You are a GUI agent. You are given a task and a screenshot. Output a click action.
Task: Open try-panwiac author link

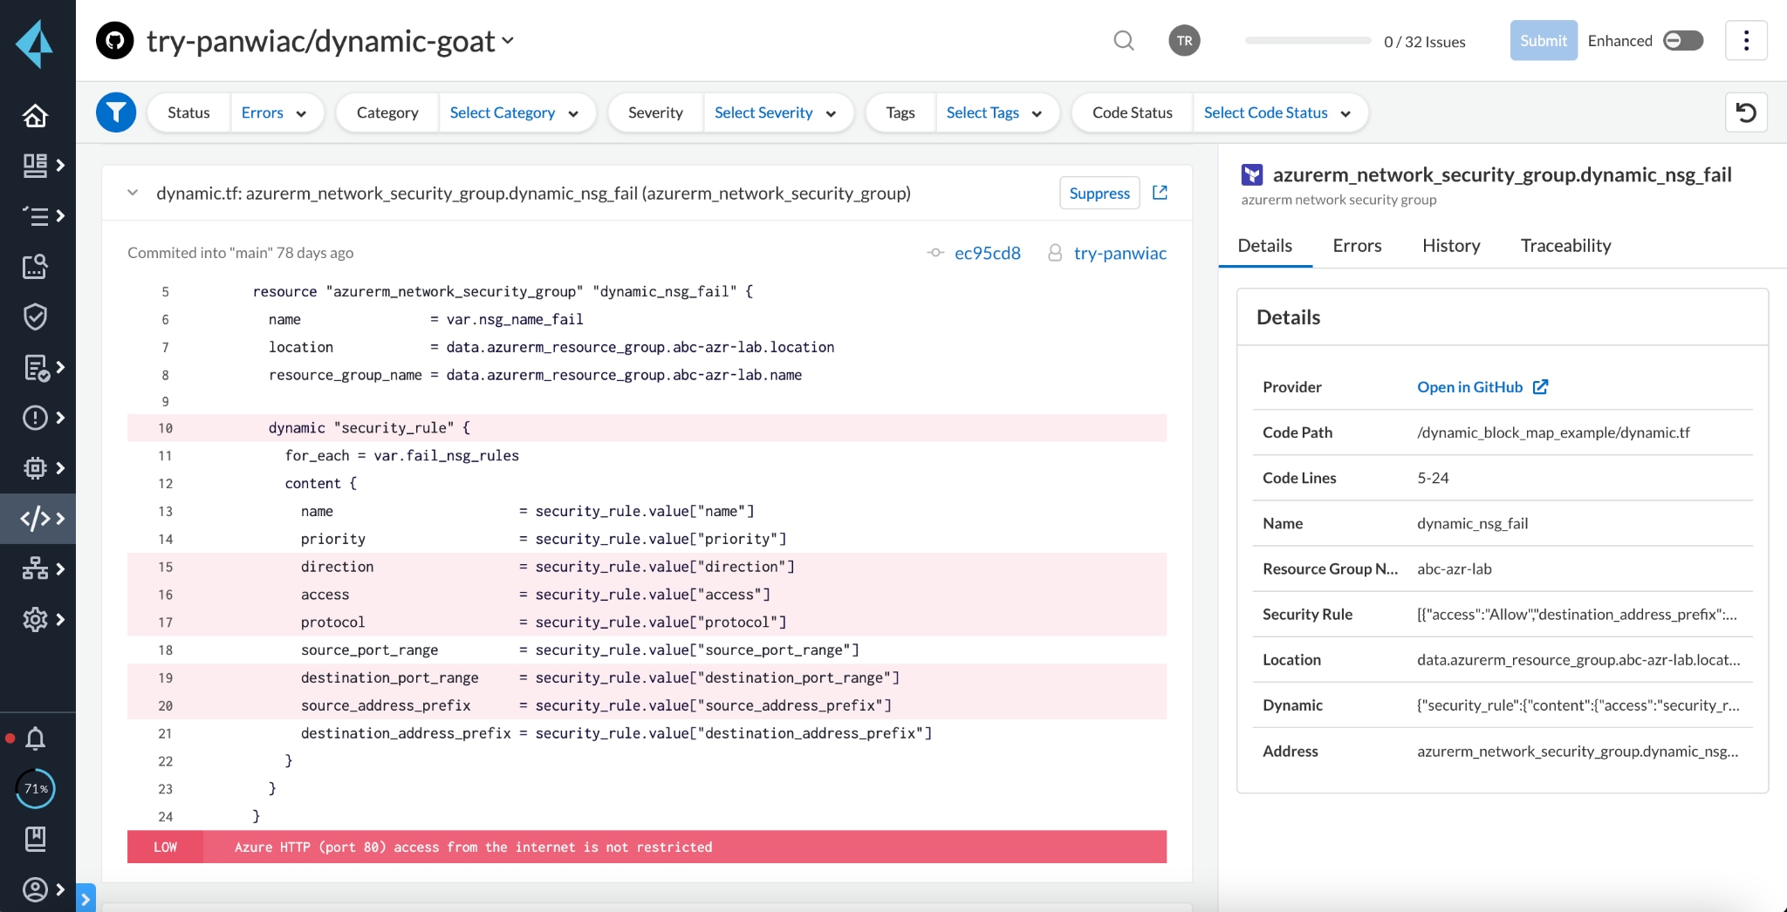click(1119, 253)
